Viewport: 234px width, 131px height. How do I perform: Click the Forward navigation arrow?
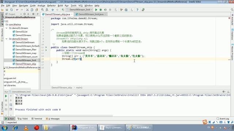coord(57,10)
